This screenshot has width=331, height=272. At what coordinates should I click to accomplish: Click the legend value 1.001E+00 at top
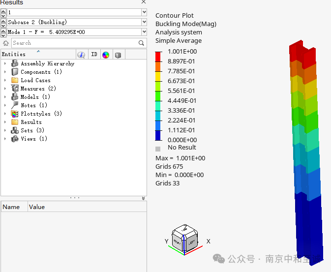click(x=182, y=52)
